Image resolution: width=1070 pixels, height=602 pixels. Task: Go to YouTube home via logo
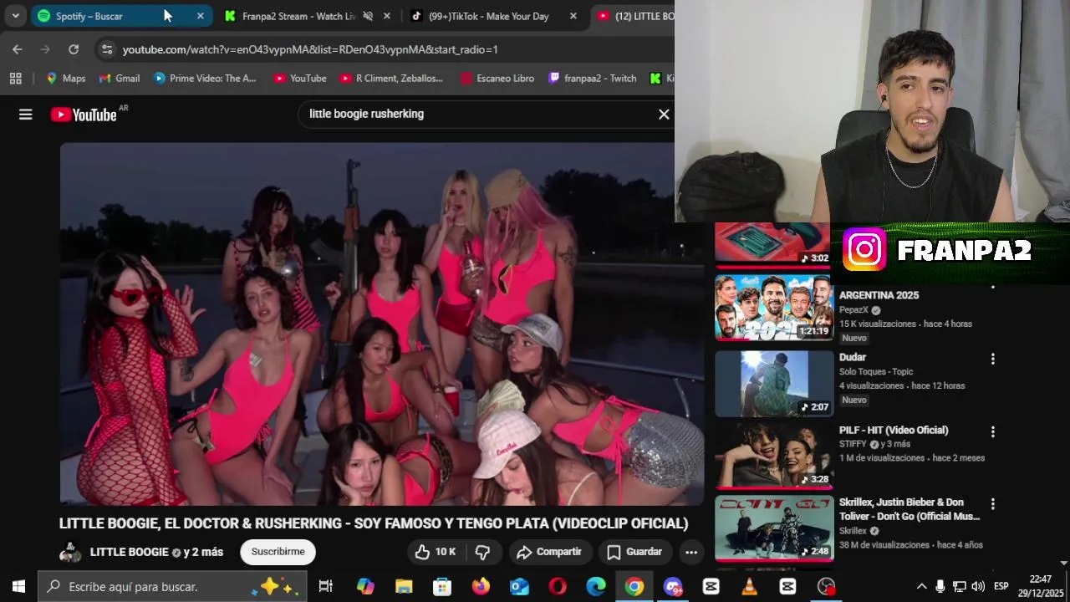click(84, 115)
